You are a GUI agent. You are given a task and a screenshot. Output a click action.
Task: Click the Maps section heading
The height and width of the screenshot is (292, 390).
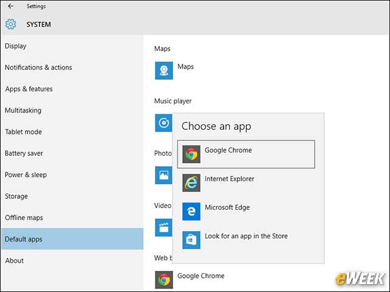162,49
